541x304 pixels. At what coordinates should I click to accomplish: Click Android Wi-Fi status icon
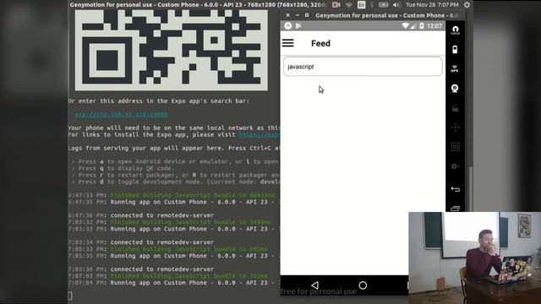tap(406, 26)
